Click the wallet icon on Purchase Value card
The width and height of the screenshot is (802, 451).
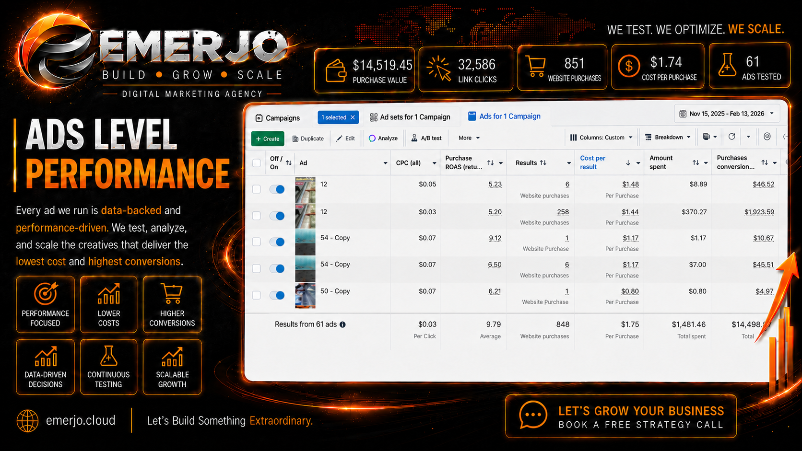(x=336, y=71)
